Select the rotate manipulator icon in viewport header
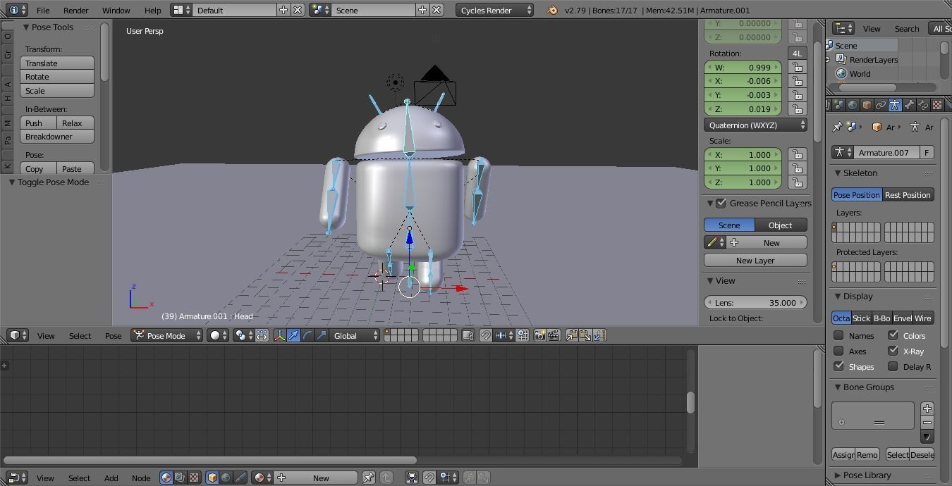Viewport: 952px width, 486px height. [307, 335]
